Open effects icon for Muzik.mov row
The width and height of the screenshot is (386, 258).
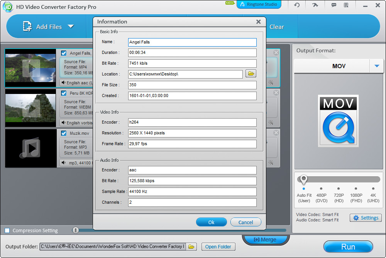271,163
